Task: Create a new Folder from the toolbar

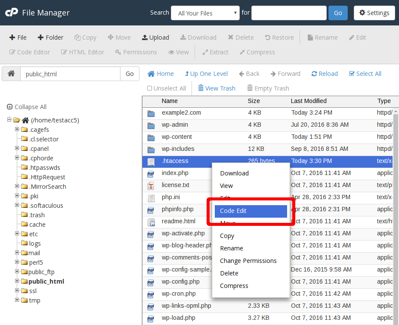Action: [x=50, y=37]
